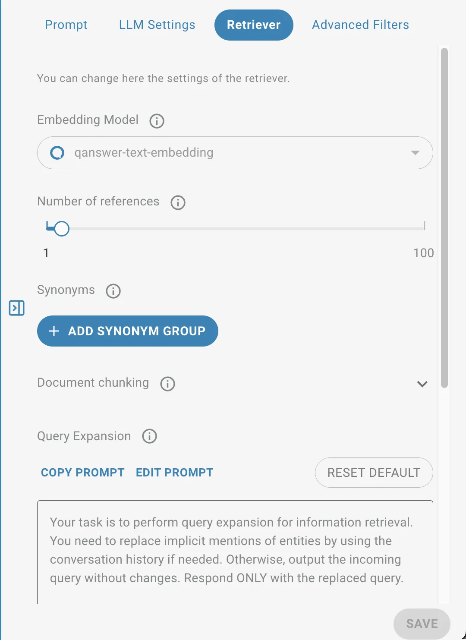Open the Document chunking info tooltip
The image size is (466, 640).
[167, 384]
